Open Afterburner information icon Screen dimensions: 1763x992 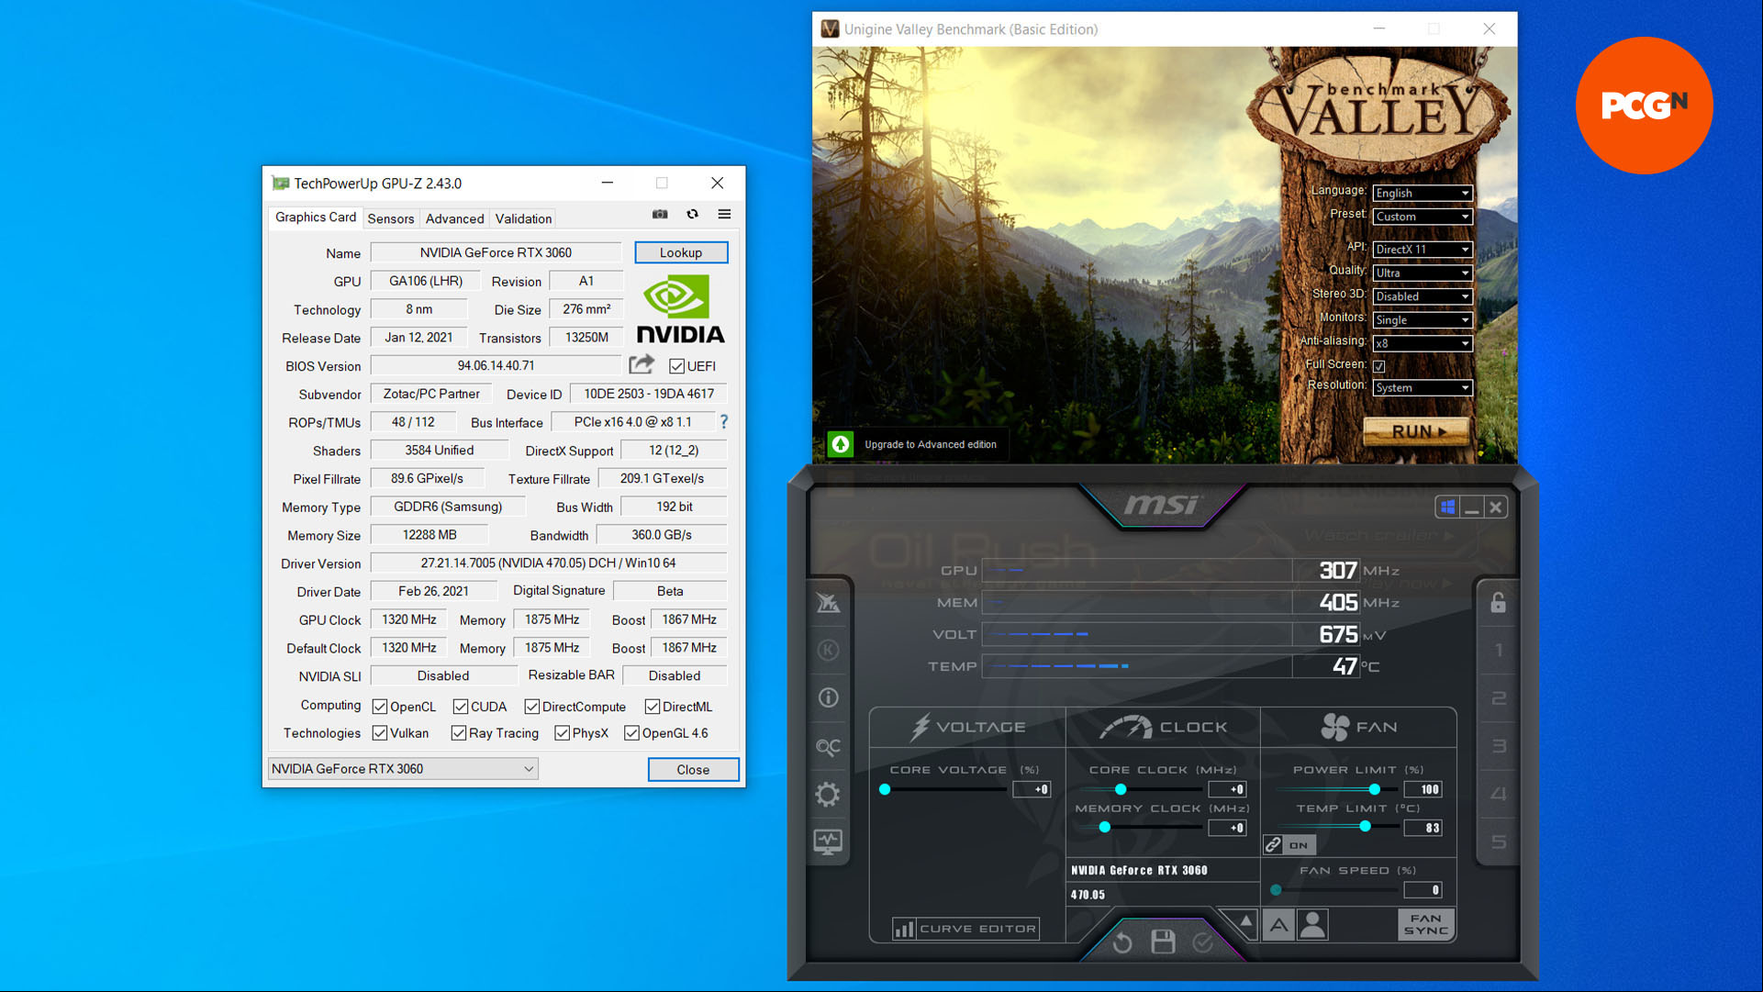828,697
